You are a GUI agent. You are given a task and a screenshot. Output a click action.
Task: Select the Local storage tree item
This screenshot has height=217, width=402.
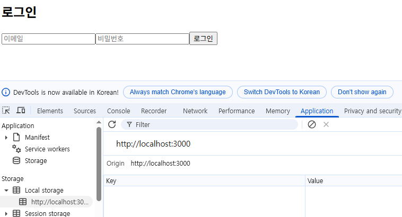pos(44,191)
